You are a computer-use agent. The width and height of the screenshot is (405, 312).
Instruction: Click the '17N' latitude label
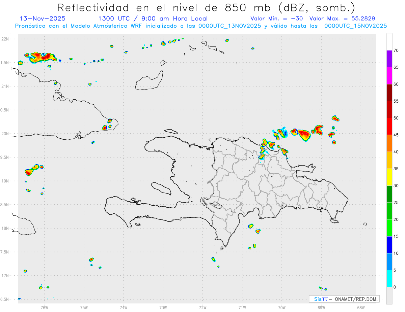pos(6,276)
